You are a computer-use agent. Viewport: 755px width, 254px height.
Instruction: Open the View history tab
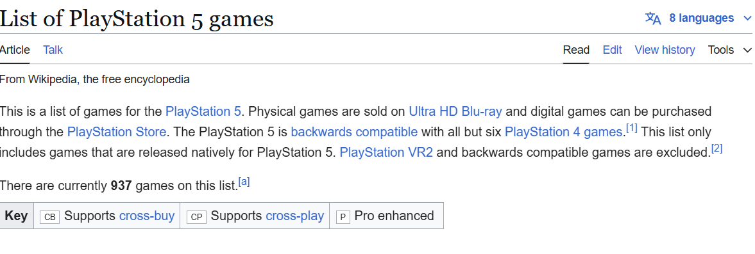(665, 50)
